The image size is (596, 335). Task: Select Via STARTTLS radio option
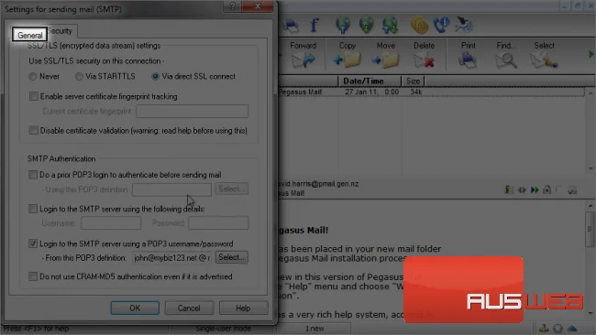79,77
